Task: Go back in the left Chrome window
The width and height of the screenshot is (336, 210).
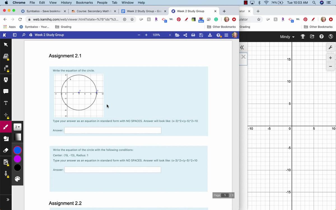Action: click(x=5, y=19)
